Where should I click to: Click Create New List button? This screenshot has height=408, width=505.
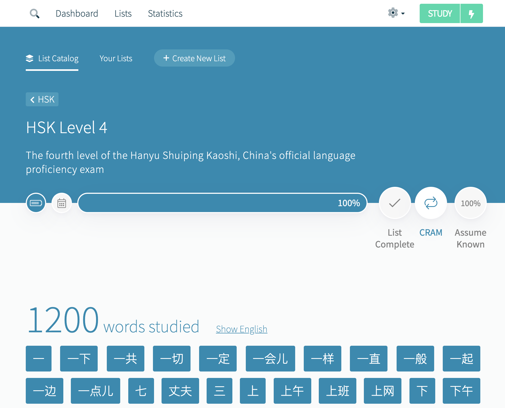coord(194,58)
